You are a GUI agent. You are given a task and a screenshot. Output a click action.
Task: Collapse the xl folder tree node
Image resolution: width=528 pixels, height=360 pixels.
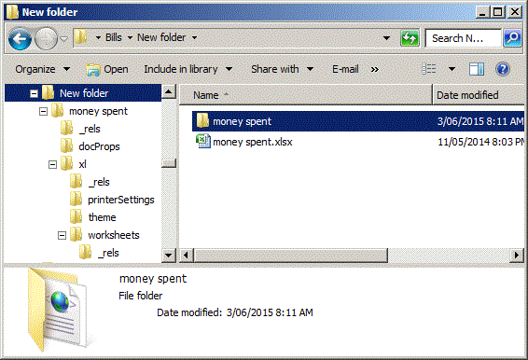pyautogui.click(x=52, y=164)
